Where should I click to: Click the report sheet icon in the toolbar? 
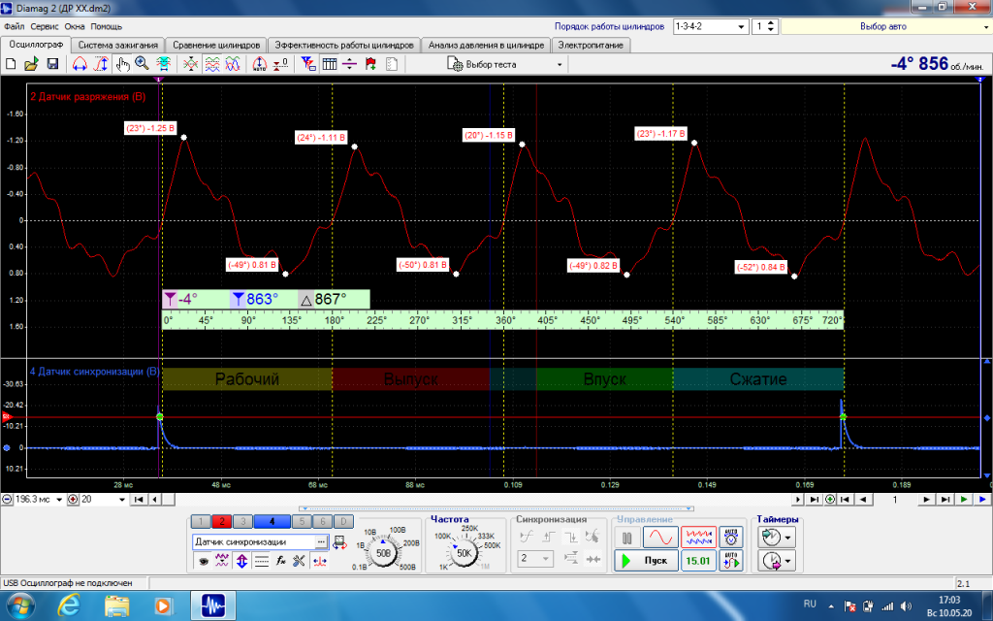click(392, 64)
